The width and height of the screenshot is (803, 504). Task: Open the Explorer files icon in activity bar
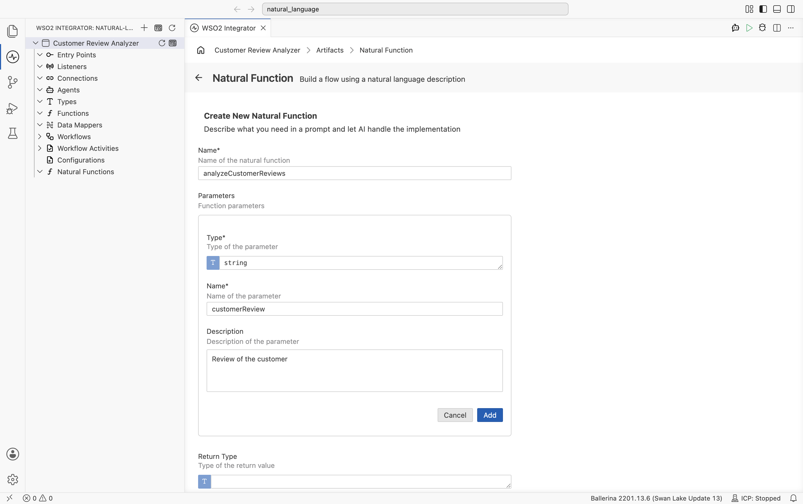[x=13, y=31]
